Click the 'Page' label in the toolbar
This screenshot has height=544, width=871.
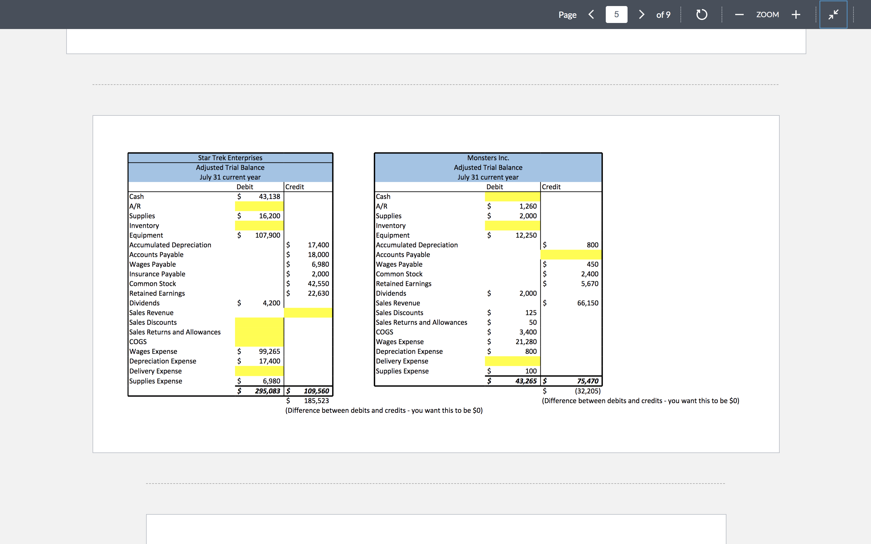(x=567, y=15)
